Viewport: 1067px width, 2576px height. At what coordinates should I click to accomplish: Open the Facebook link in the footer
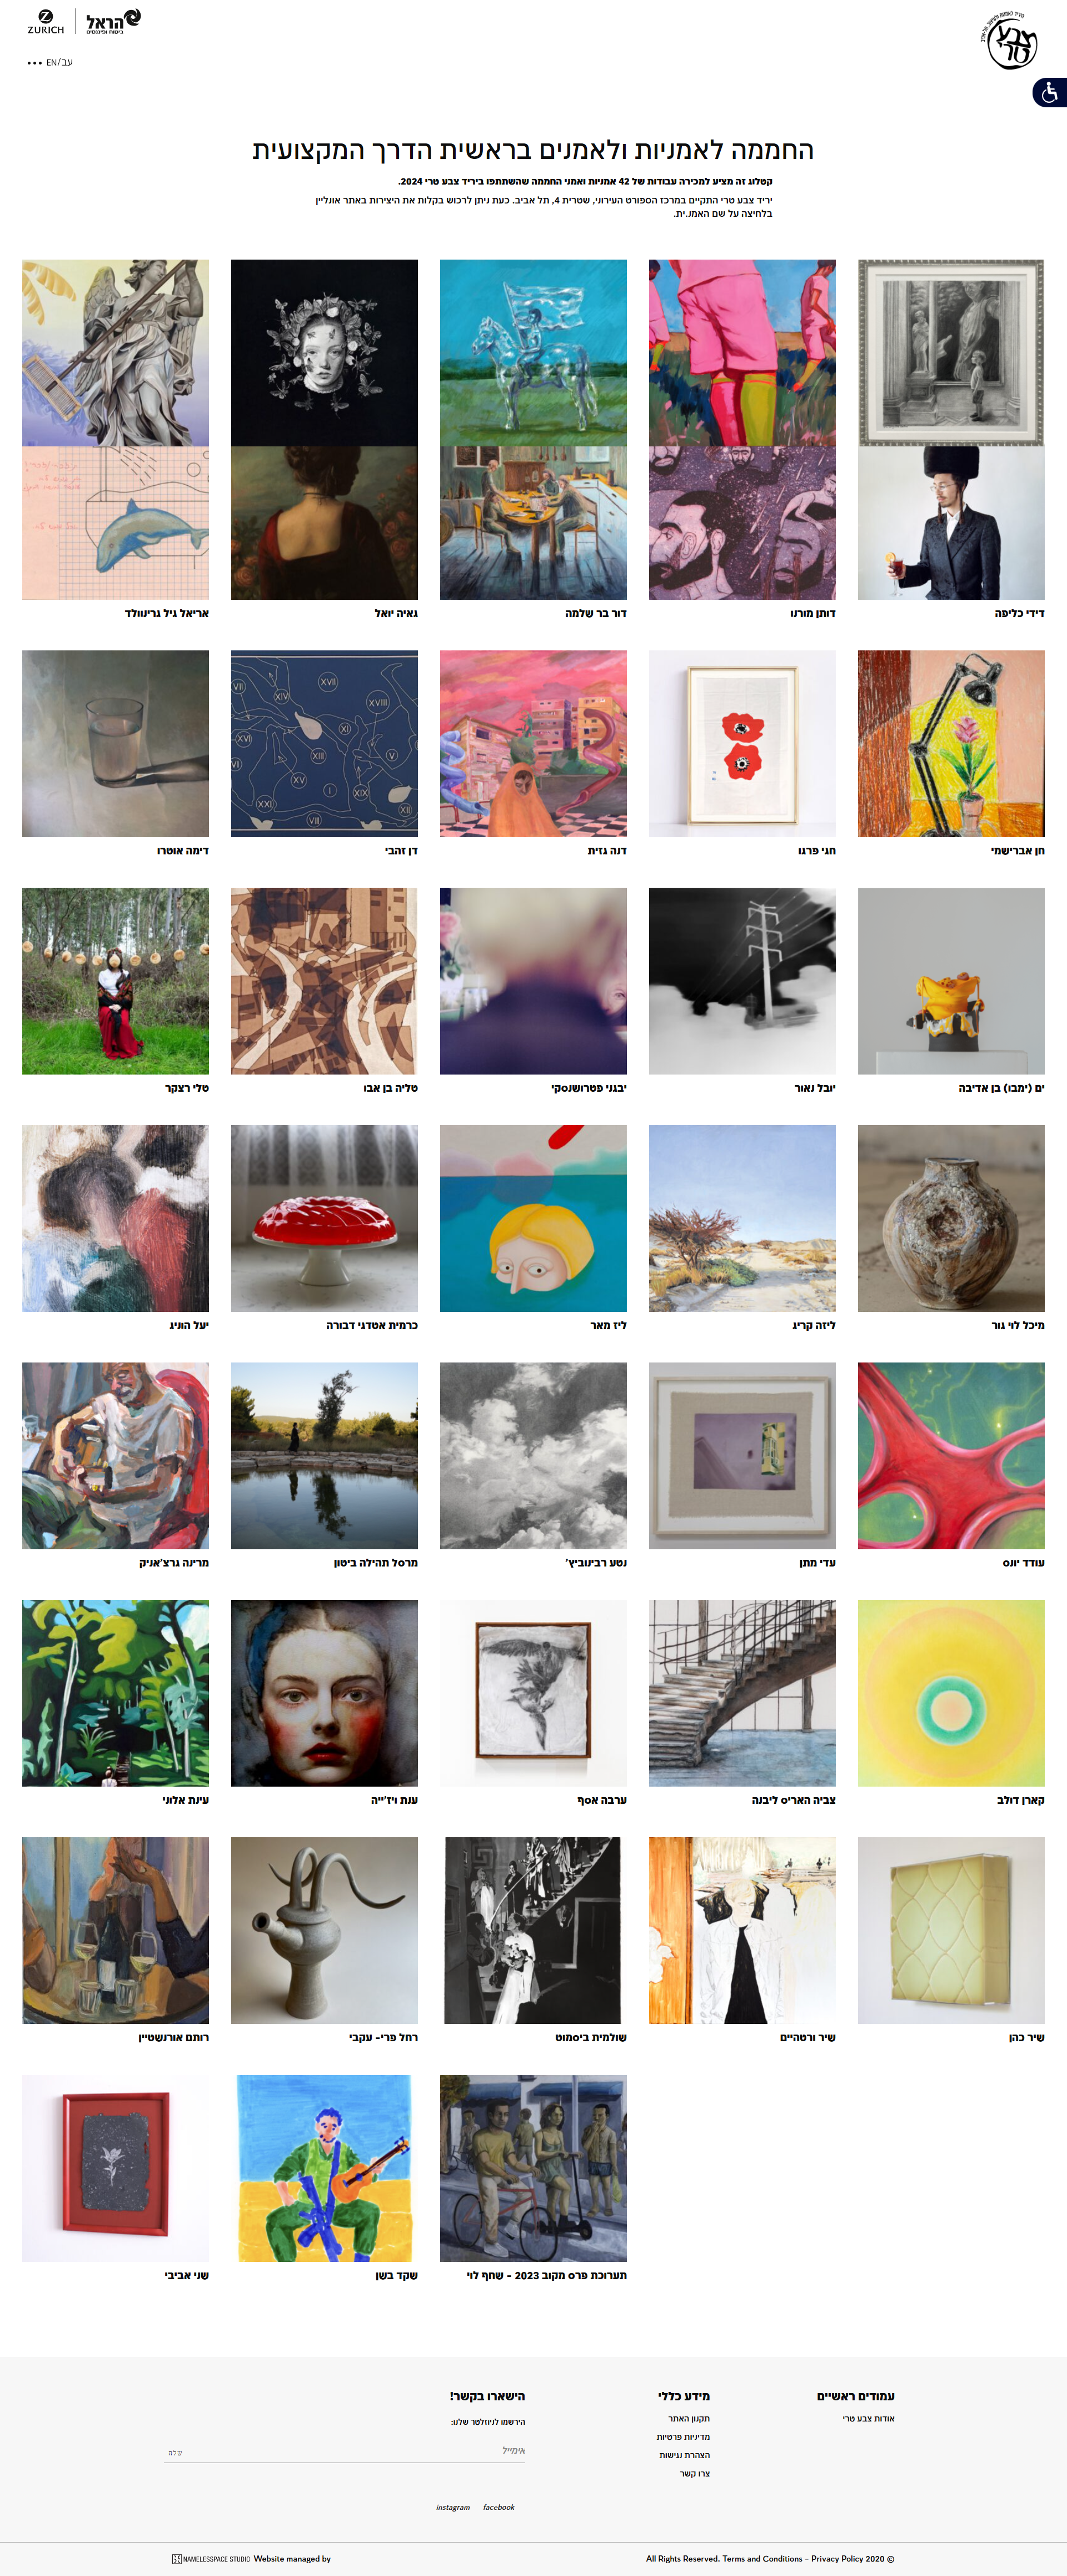499,2506
